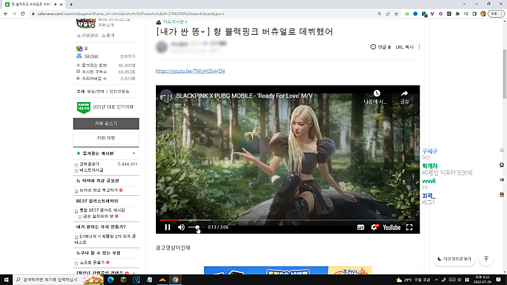Open the 베스트게시글 board
The width and height of the screenshot is (507, 285).
pos(93,170)
